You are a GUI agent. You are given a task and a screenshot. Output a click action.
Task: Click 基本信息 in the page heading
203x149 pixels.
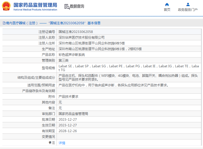coord(94,23)
